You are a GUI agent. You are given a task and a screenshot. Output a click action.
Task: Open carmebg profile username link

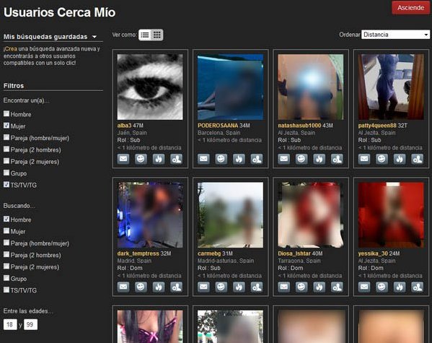point(209,253)
